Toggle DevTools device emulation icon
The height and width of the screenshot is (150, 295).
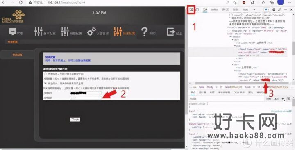[197, 9]
